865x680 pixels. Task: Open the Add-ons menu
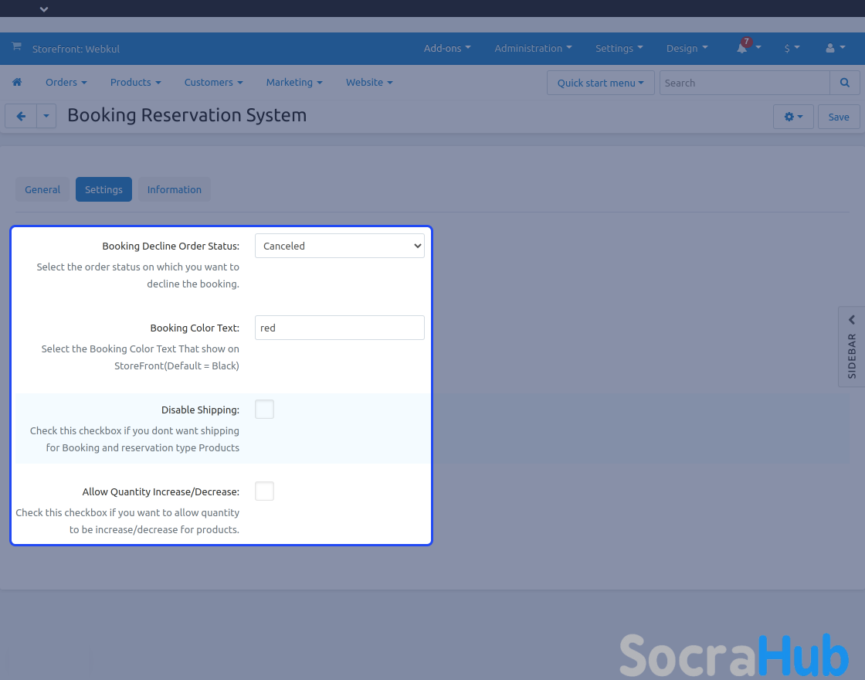click(447, 48)
